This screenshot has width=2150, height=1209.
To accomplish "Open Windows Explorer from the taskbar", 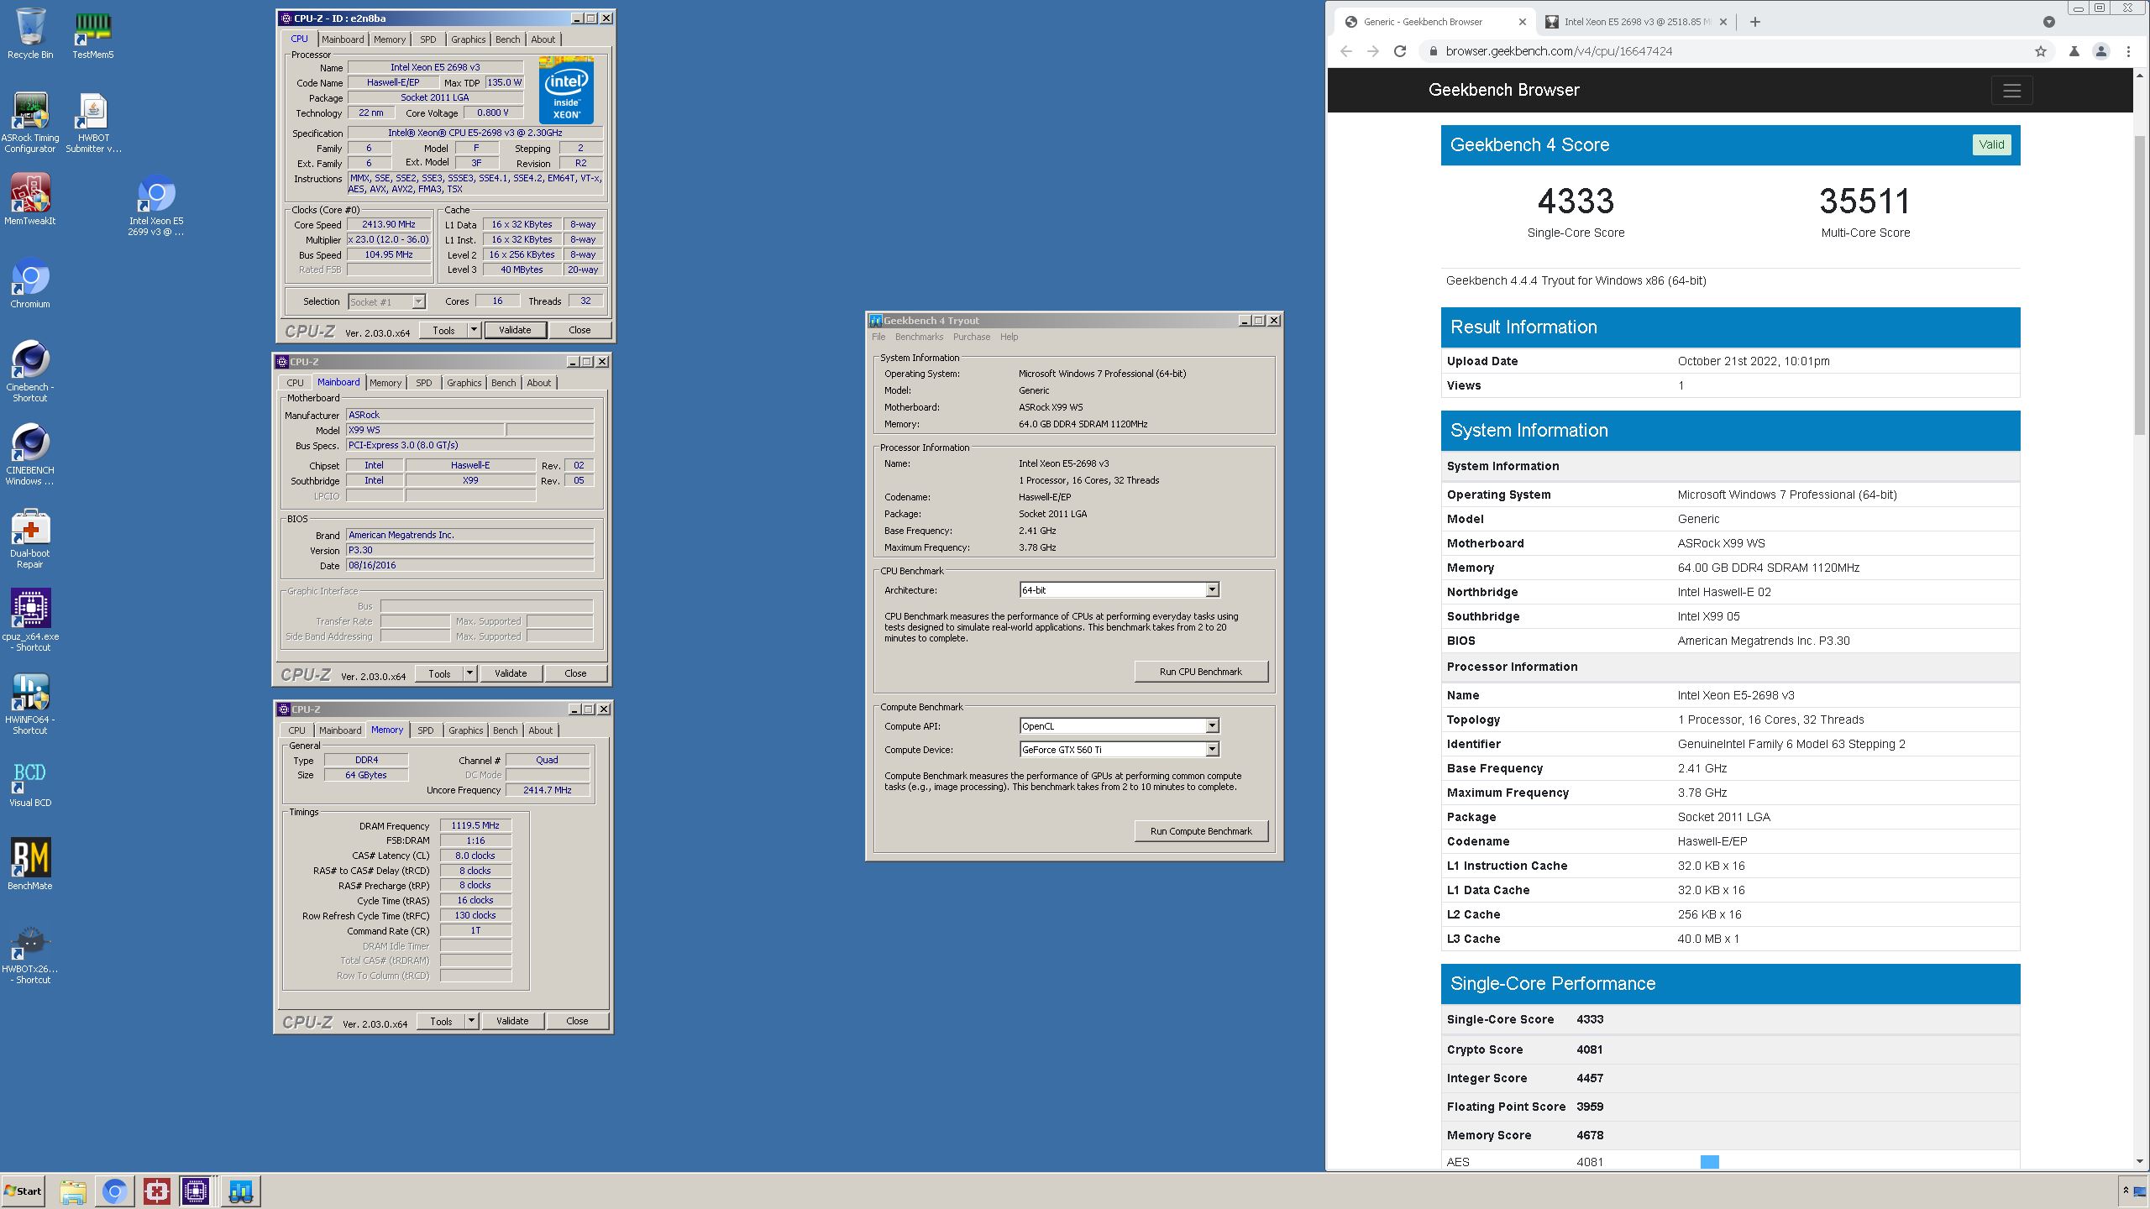I will [73, 1191].
